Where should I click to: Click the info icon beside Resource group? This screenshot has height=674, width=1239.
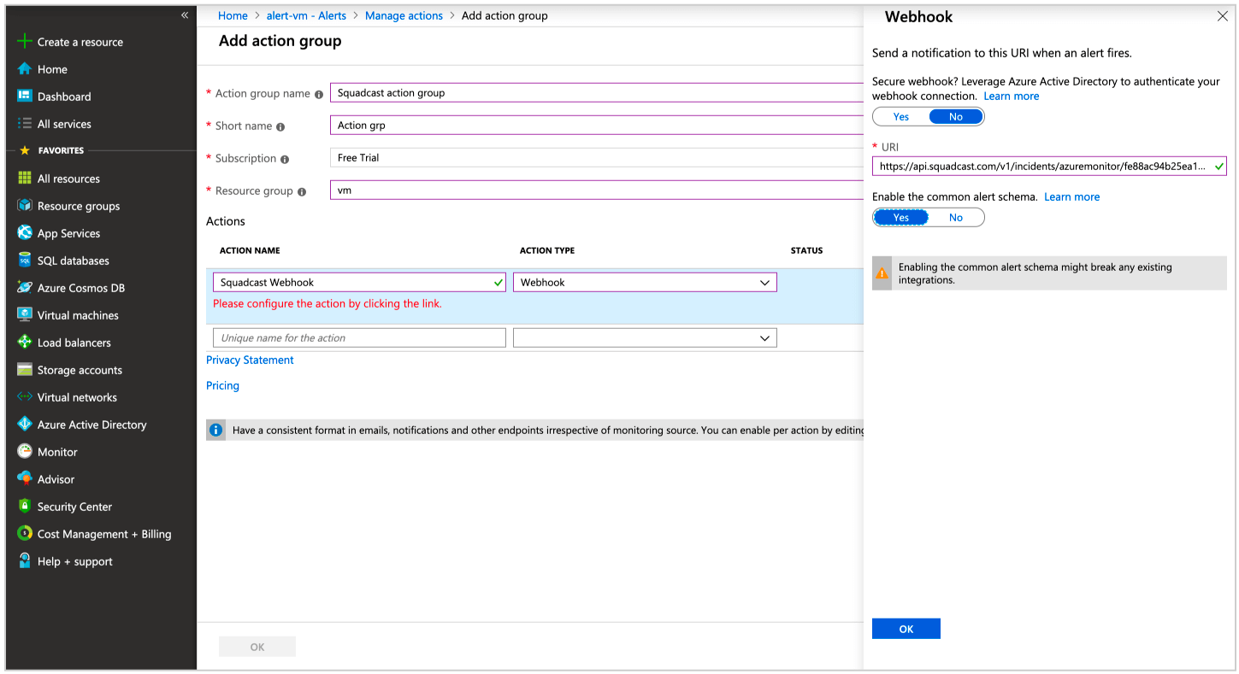(302, 191)
